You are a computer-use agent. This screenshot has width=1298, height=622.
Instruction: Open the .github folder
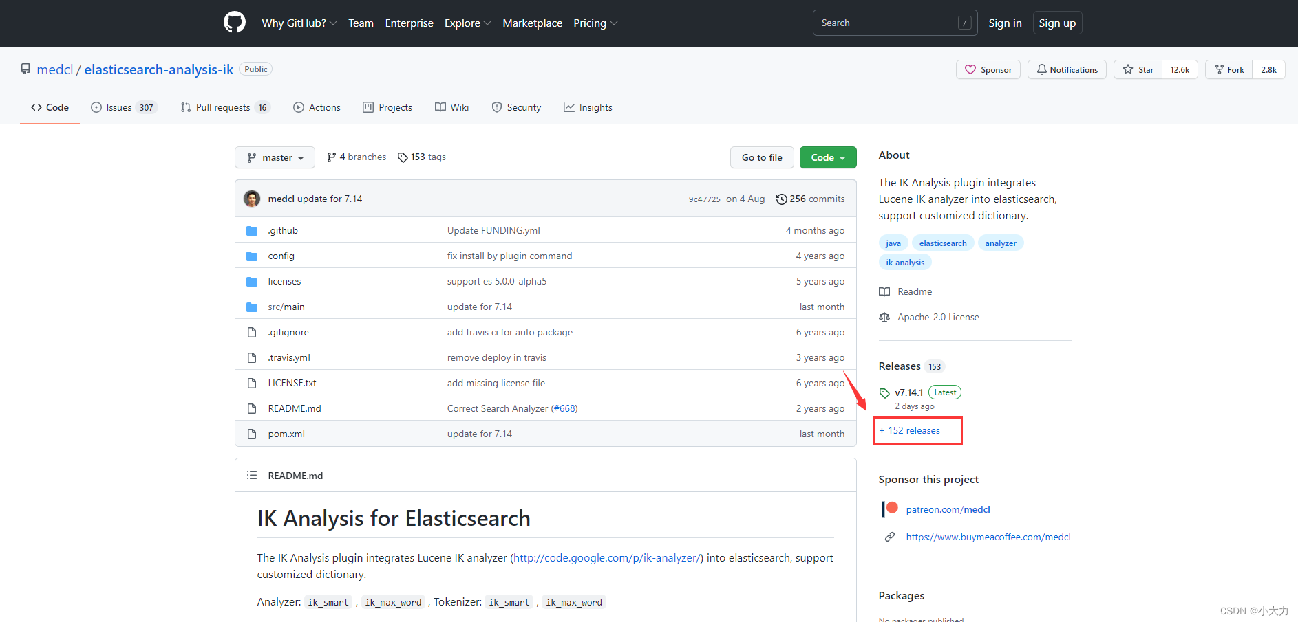pos(283,230)
